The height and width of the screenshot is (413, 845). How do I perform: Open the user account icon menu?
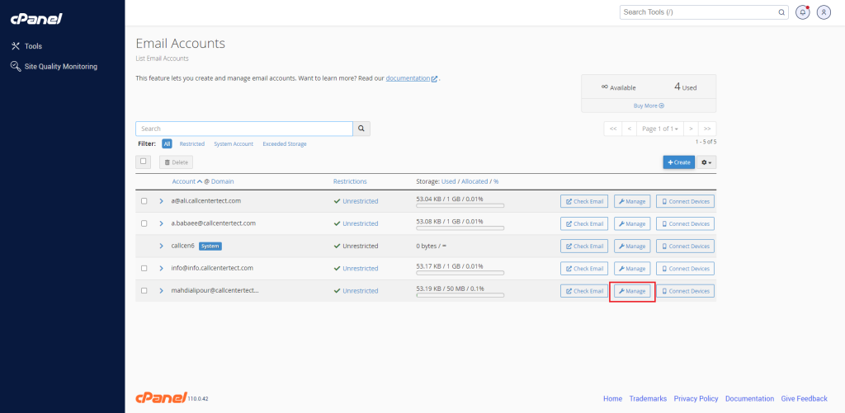point(823,12)
